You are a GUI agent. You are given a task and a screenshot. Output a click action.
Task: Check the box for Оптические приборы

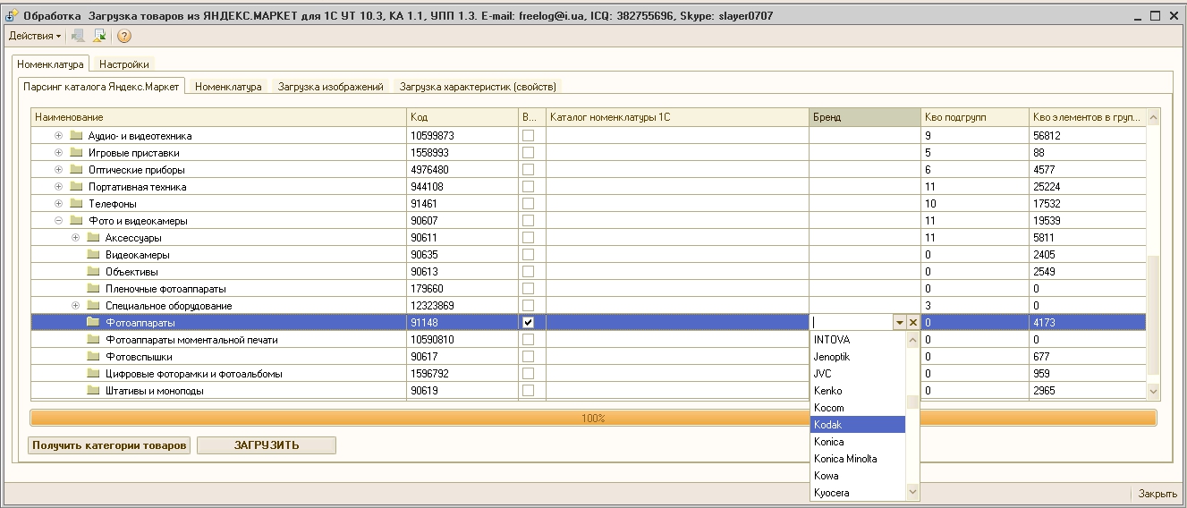528,170
